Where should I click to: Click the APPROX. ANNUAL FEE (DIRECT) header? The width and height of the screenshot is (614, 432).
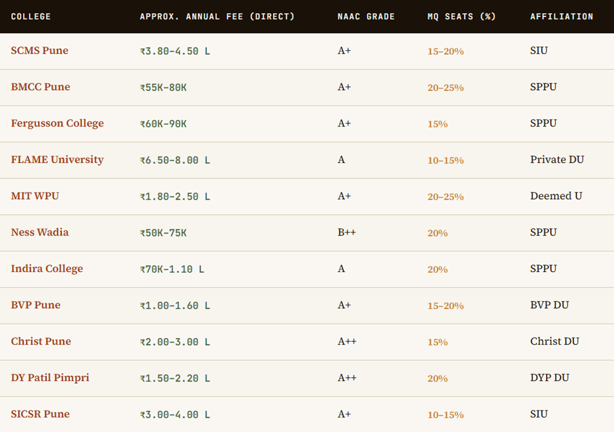[x=218, y=16]
